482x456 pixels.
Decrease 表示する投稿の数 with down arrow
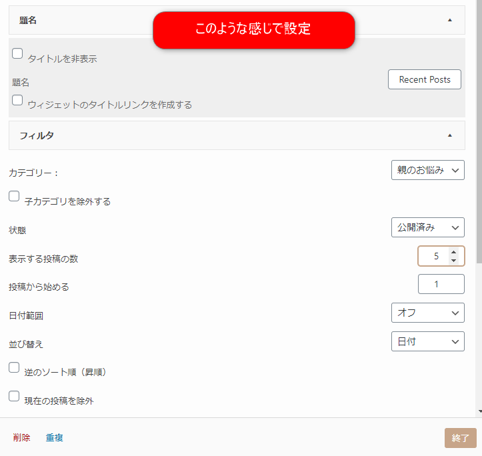454,260
